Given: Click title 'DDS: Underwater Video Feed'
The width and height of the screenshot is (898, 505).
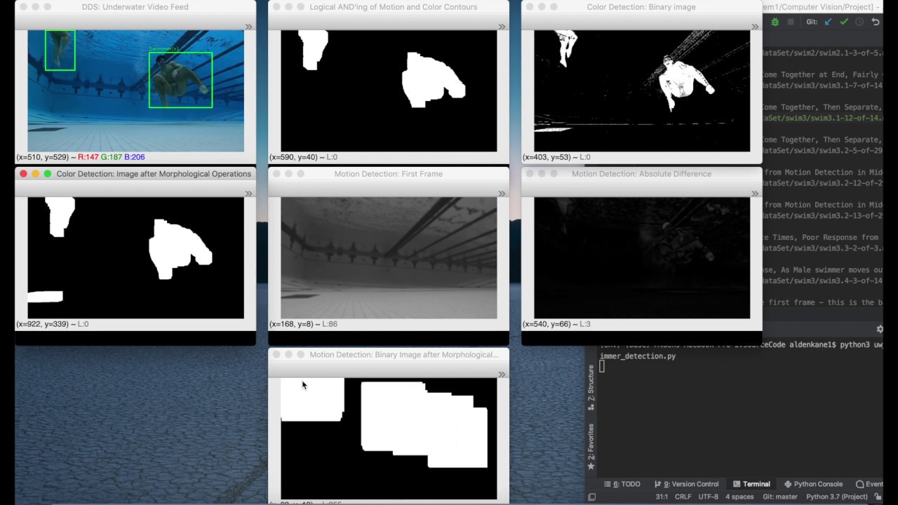Looking at the screenshot, I should click(x=135, y=7).
